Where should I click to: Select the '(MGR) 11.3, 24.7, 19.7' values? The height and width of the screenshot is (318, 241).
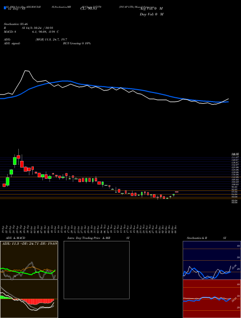click(51, 40)
